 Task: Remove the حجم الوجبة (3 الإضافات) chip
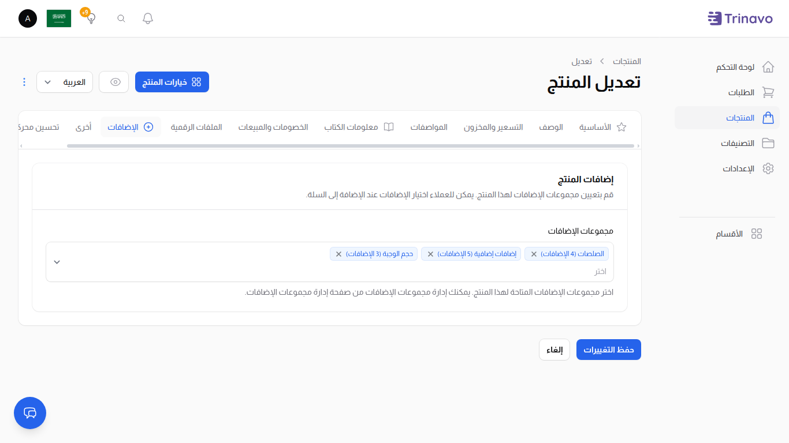pyautogui.click(x=339, y=253)
